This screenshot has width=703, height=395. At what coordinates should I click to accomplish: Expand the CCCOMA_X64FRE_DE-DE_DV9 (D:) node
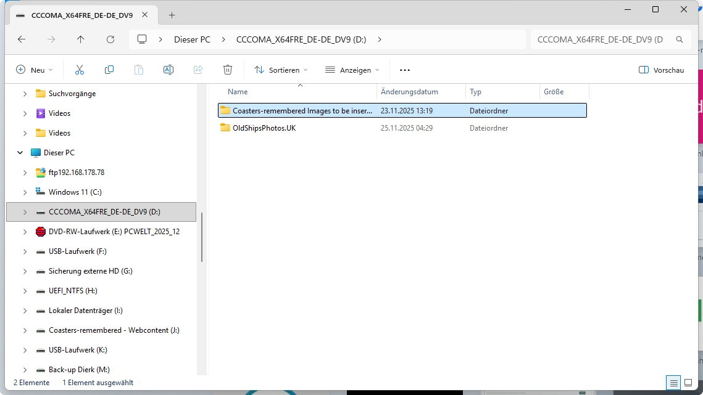click(25, 212)
